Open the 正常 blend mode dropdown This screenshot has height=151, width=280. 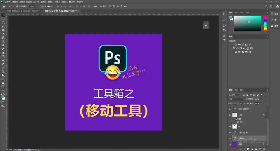pos(236,99)
